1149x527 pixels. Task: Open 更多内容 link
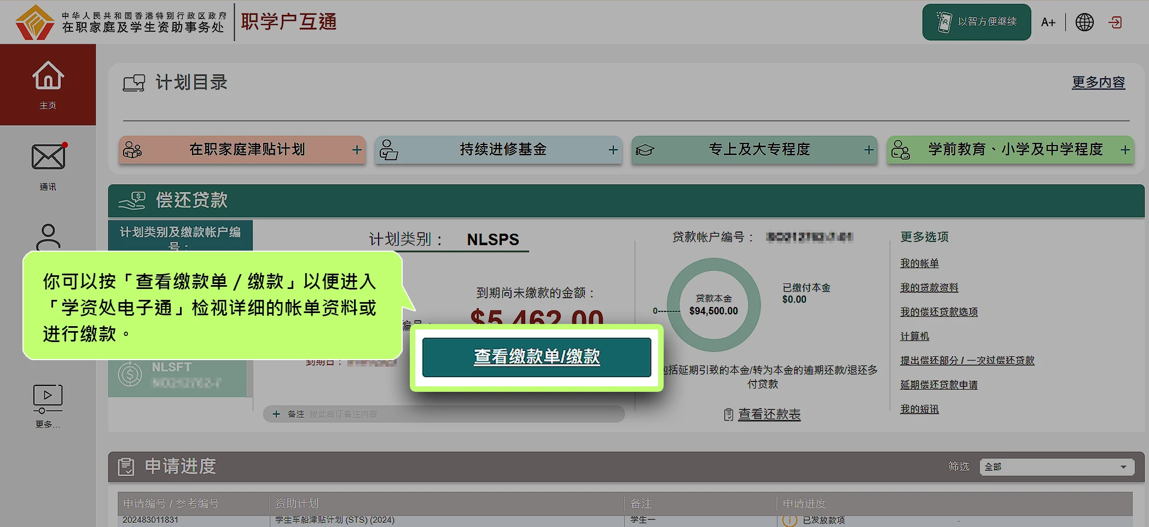[1098, 83]
